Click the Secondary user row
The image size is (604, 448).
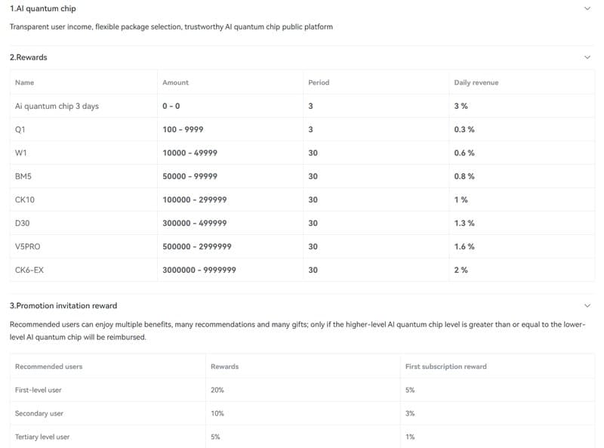tap(303, 413)
